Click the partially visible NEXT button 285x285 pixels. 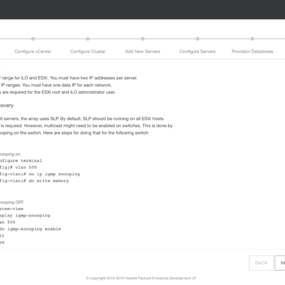[280, 263]
